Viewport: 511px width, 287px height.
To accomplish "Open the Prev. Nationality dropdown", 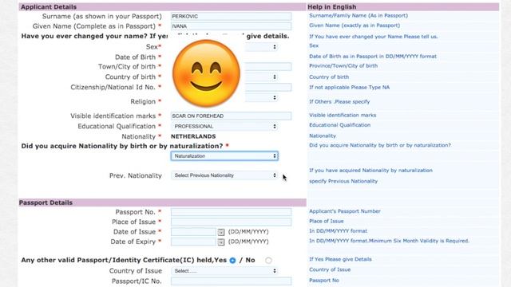I will tap(224, 175).
